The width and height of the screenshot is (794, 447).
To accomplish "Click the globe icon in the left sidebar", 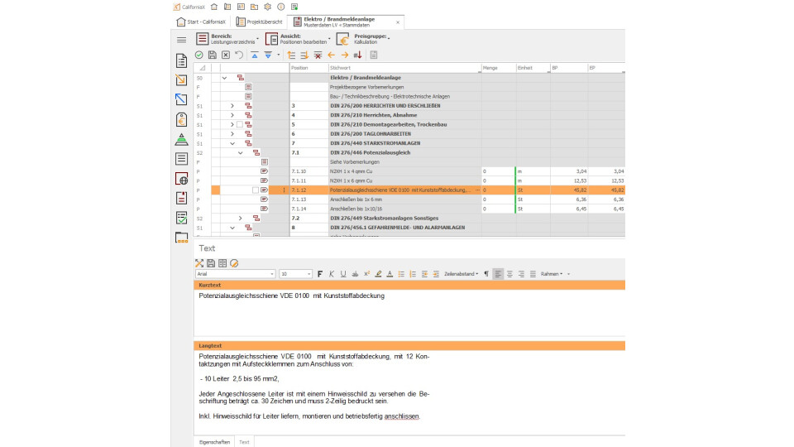I will (x=181, y=179).
